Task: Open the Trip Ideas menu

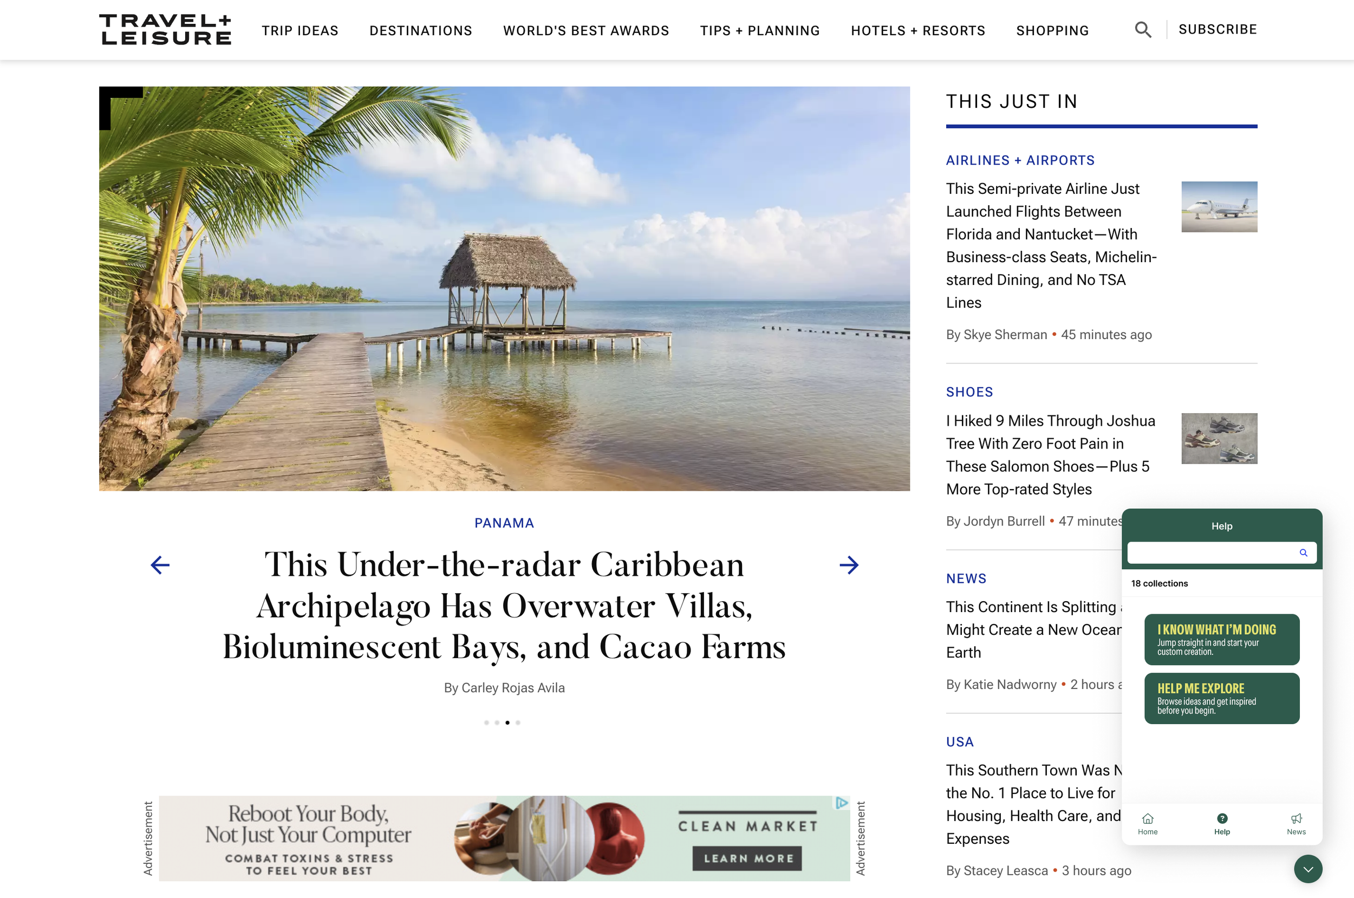Action: (300, 30)
